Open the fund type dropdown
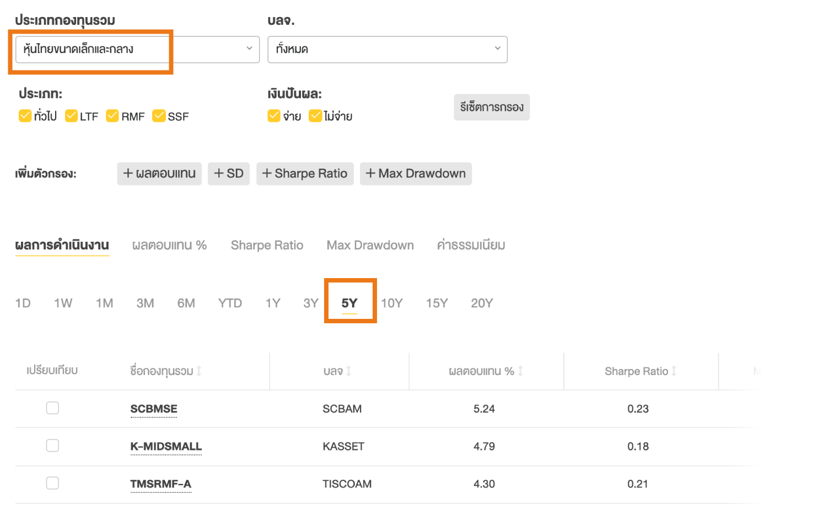The height and width of the screenshot is (505, 813). [x=137, y=50]
